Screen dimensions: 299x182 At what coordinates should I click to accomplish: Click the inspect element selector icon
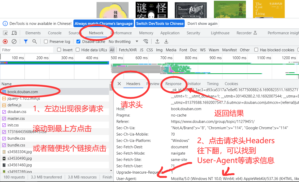pos(5,33)
